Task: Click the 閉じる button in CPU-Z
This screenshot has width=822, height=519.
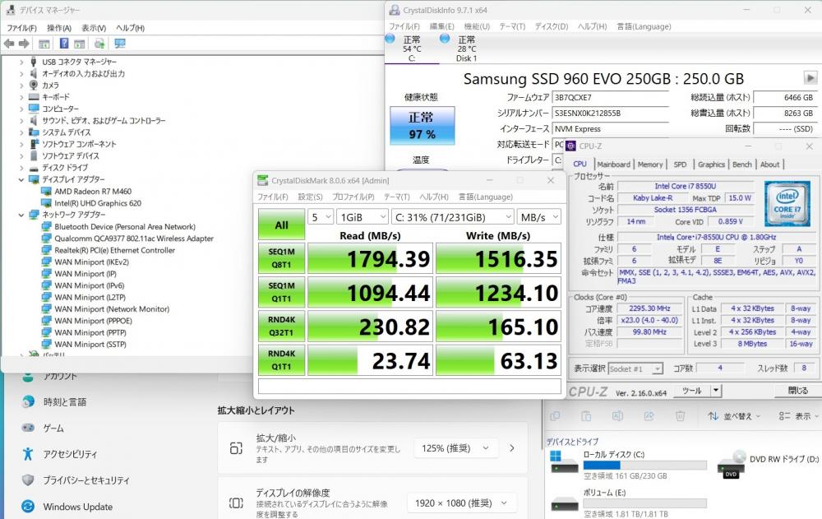Action: 797,391
